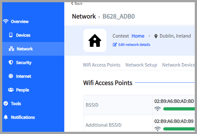Click the Notifications bell icon
This screenshot has width=197, height=134.
point(5,117)
